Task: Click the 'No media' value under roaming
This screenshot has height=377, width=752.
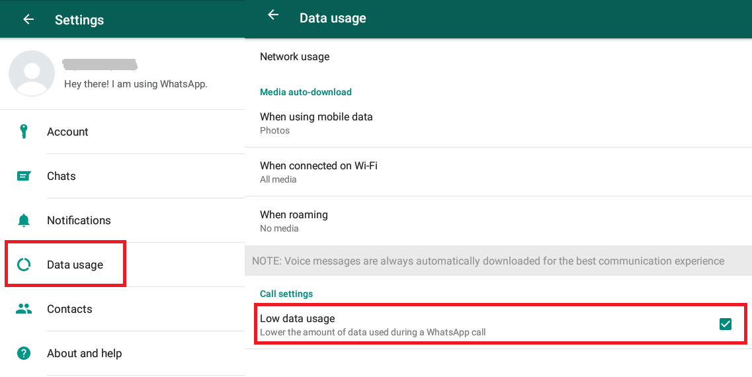Action: (279, 228)
